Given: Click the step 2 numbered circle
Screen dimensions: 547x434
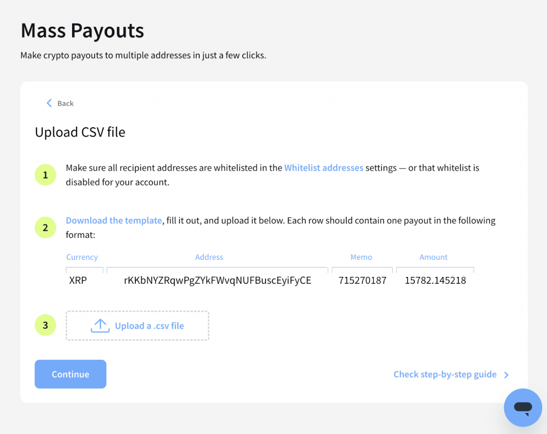Looking at the screenshot, I should (45, 227).
